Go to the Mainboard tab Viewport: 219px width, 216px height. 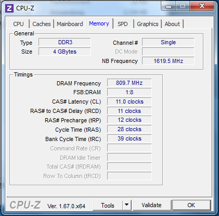coord(70,24)
